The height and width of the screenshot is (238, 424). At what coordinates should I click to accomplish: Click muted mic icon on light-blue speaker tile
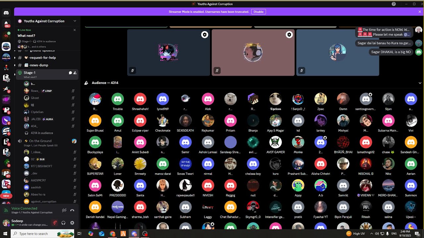click(x=301, y=70)
